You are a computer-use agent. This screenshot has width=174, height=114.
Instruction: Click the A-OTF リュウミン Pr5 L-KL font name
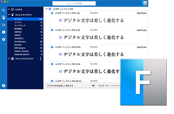(68, 13)
